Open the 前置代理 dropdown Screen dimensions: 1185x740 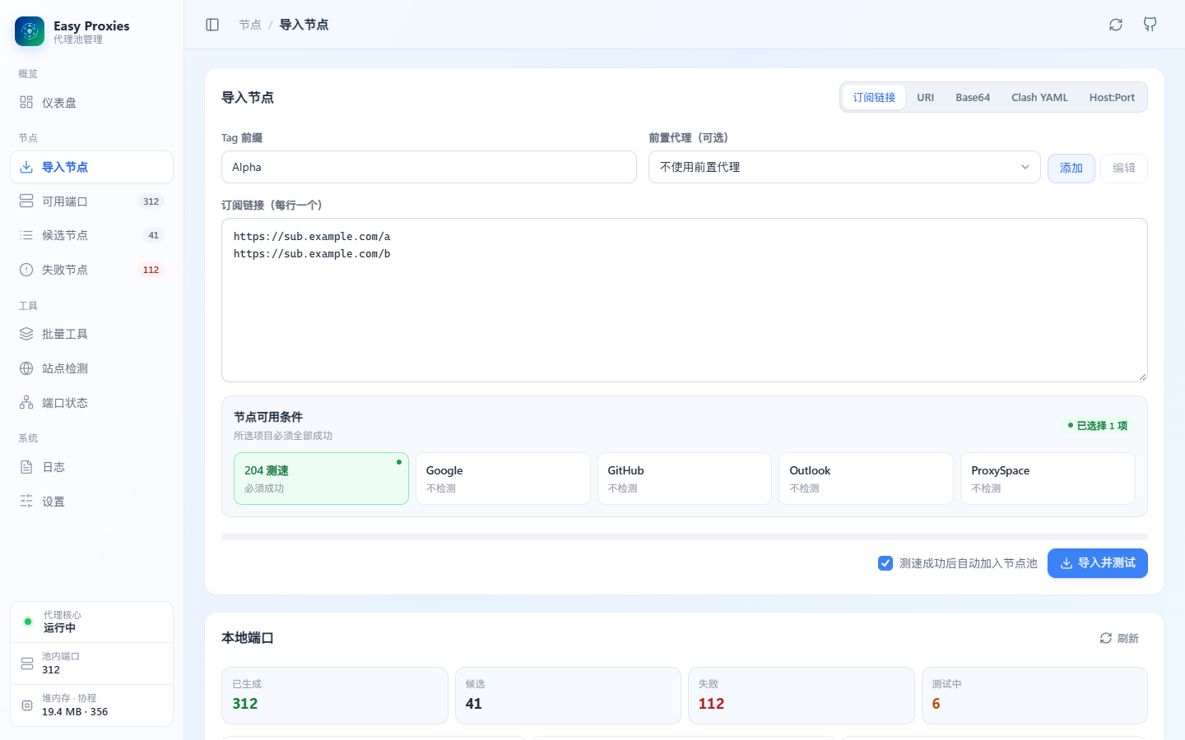tap(844, 167)
